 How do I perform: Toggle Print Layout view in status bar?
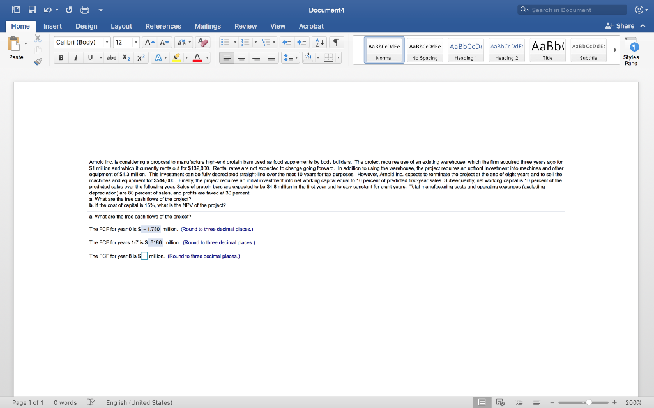(482, 402)
